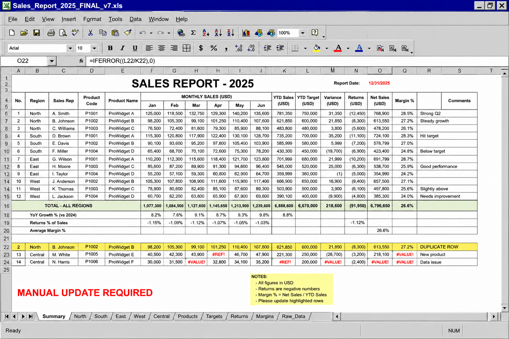Toggle bold formatting
This screenshot has width=509, height=339.
pyautogui.click(x=110, y=48)
